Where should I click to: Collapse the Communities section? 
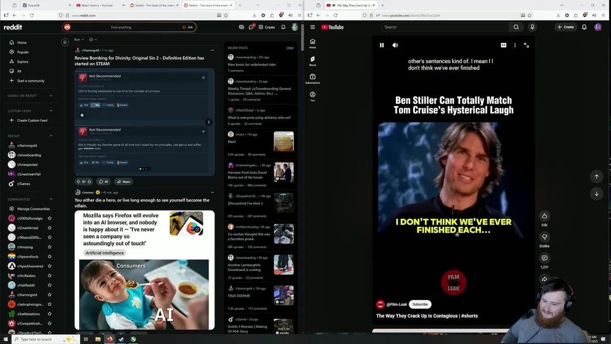click(x=51, y=199)
